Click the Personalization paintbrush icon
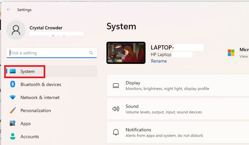 [x=13, y=110]
